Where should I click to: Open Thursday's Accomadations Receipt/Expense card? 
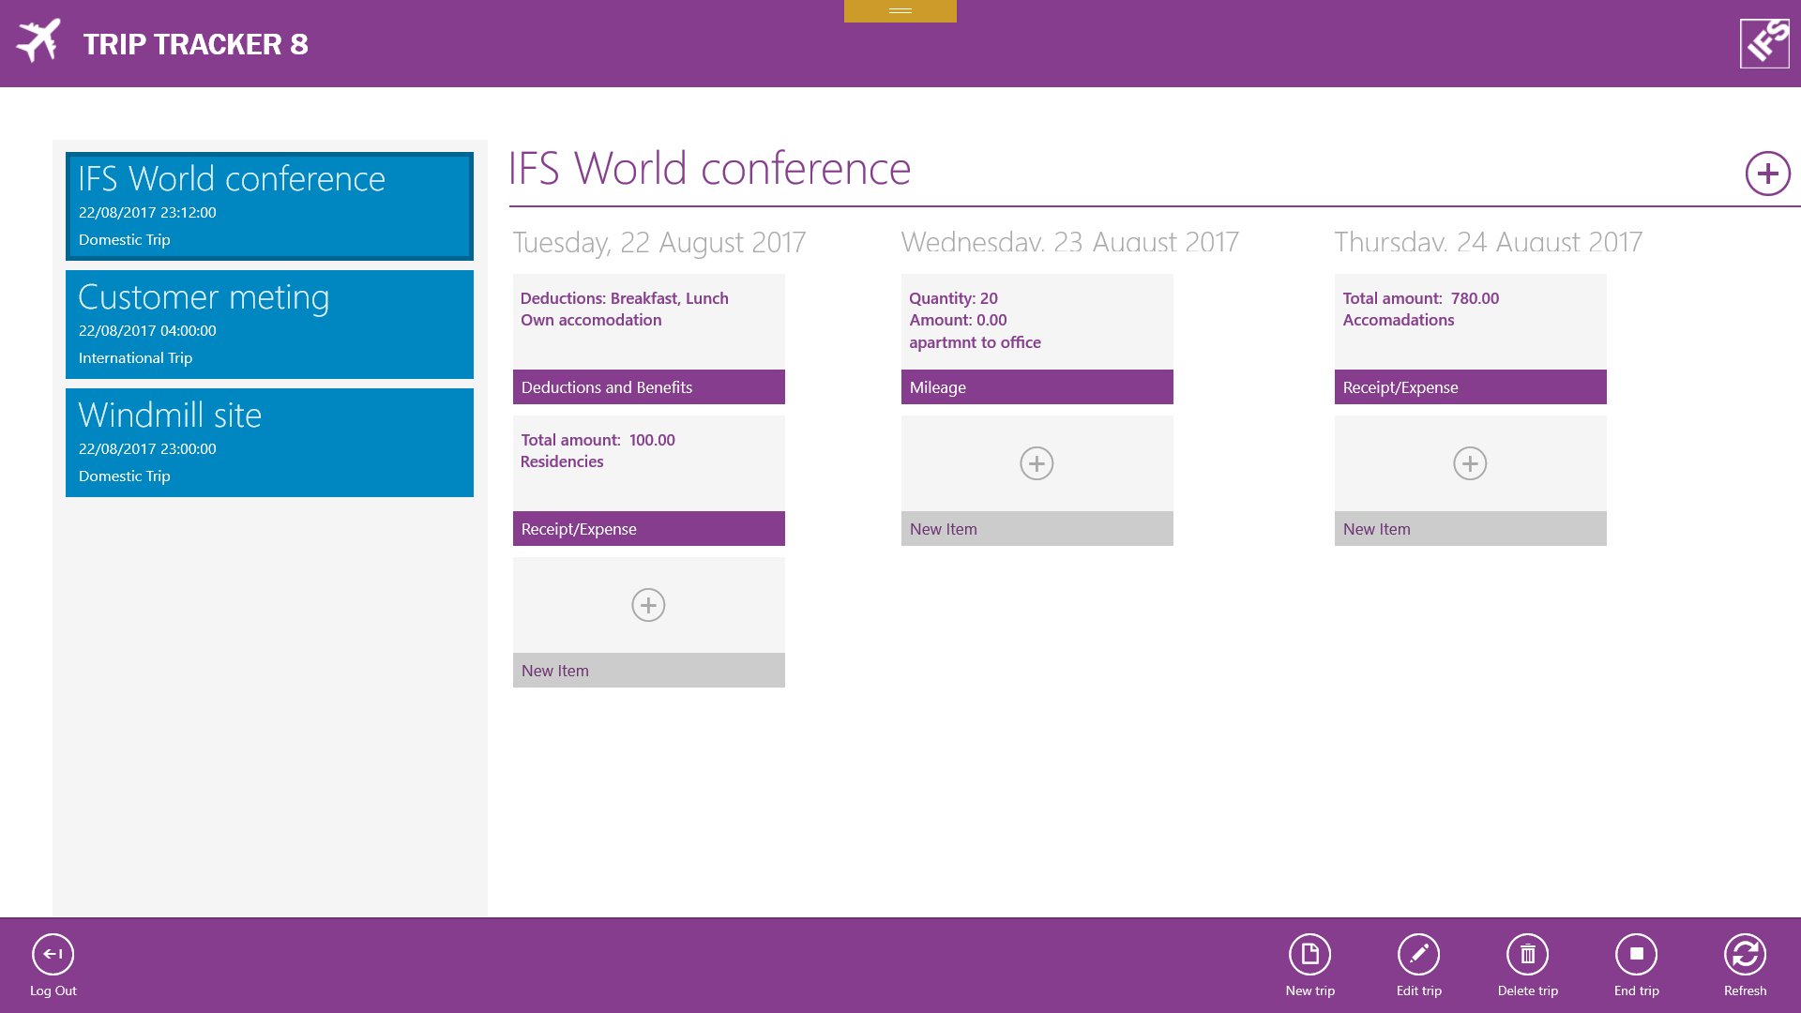pyautogui.click(x=1470, y=339)
